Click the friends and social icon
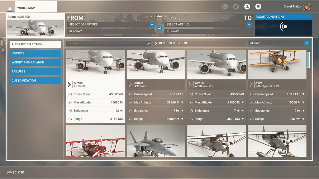 [236, 6]
